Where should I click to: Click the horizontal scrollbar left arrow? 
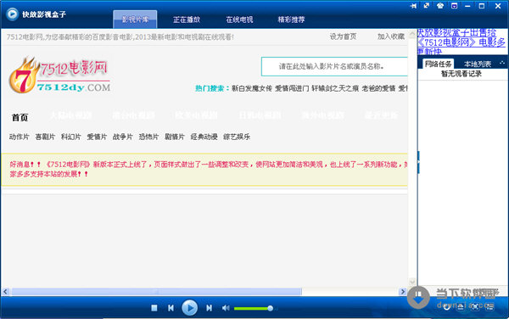tap(5, 291)
